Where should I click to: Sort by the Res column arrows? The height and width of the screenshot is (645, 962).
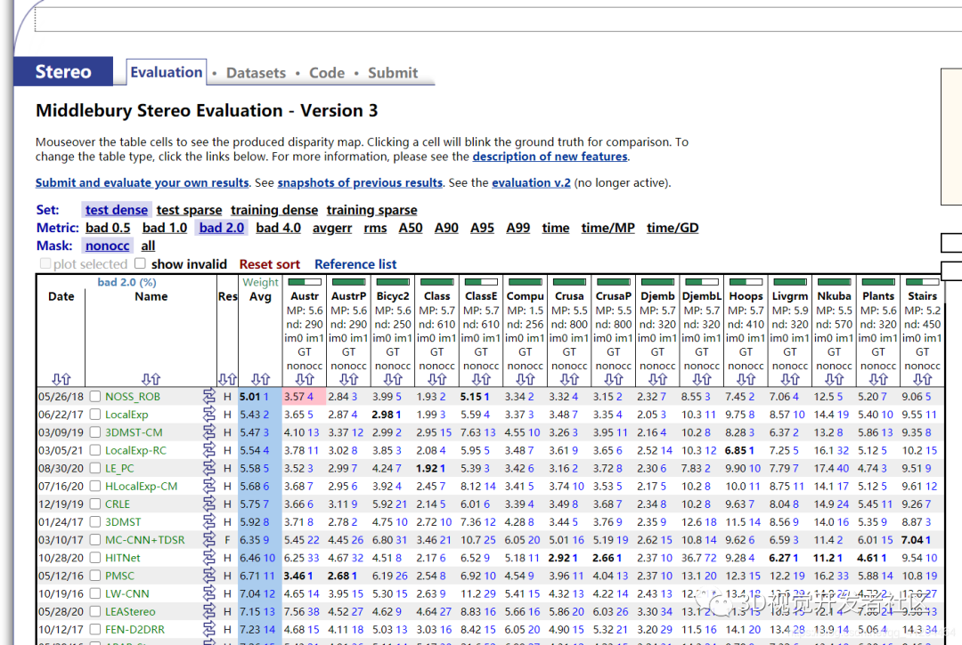[x=227, y=379]
